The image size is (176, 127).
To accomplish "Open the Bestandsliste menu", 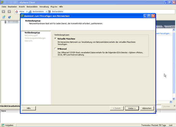I will click(32, 7).
